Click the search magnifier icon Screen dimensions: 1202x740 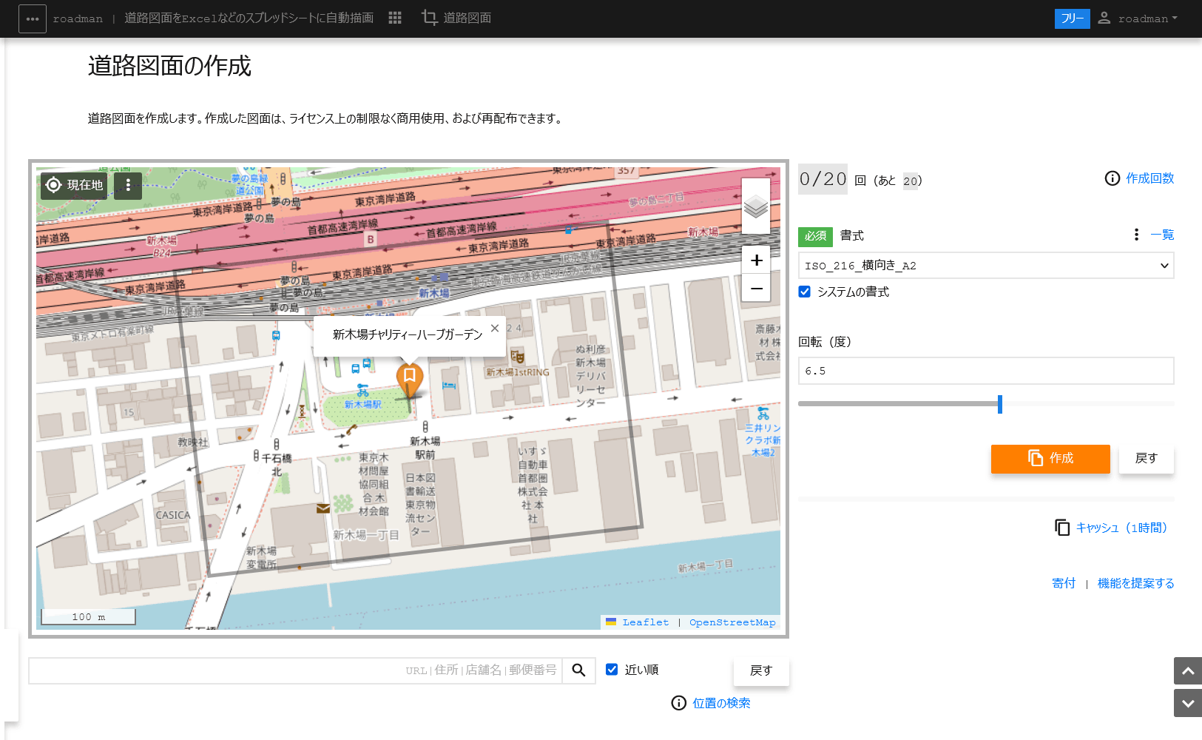click(578, 670)
